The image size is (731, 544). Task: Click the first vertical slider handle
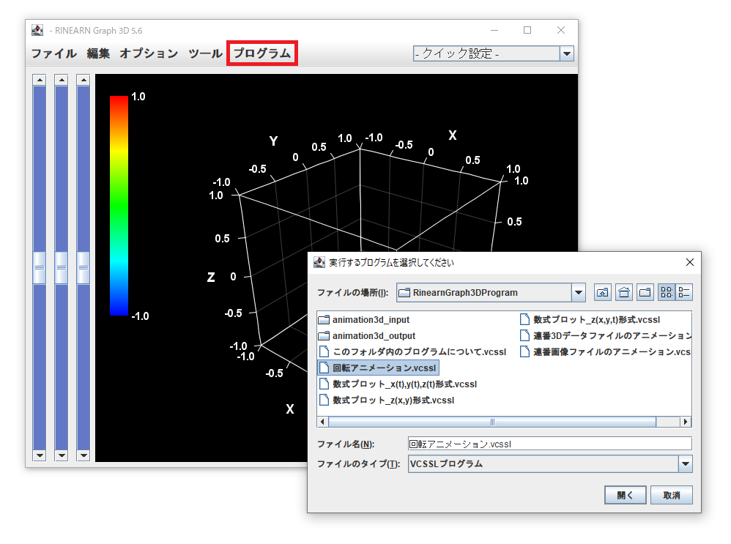40,267
